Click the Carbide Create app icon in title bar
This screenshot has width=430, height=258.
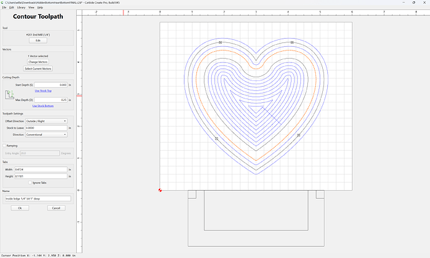pyautogui.click(x=2, y=2)
